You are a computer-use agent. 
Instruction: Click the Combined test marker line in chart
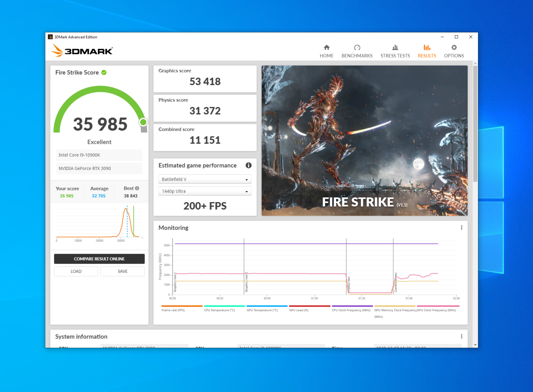tap(393, 266)
